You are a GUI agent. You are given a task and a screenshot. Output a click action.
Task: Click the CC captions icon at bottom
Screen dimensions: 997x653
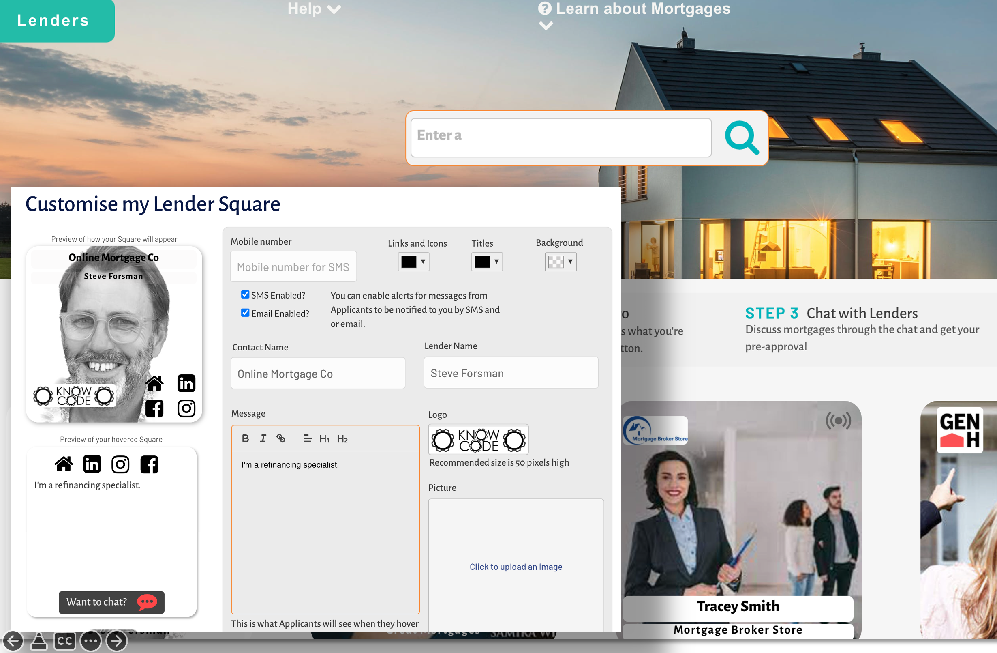click(x=65, y=641)
